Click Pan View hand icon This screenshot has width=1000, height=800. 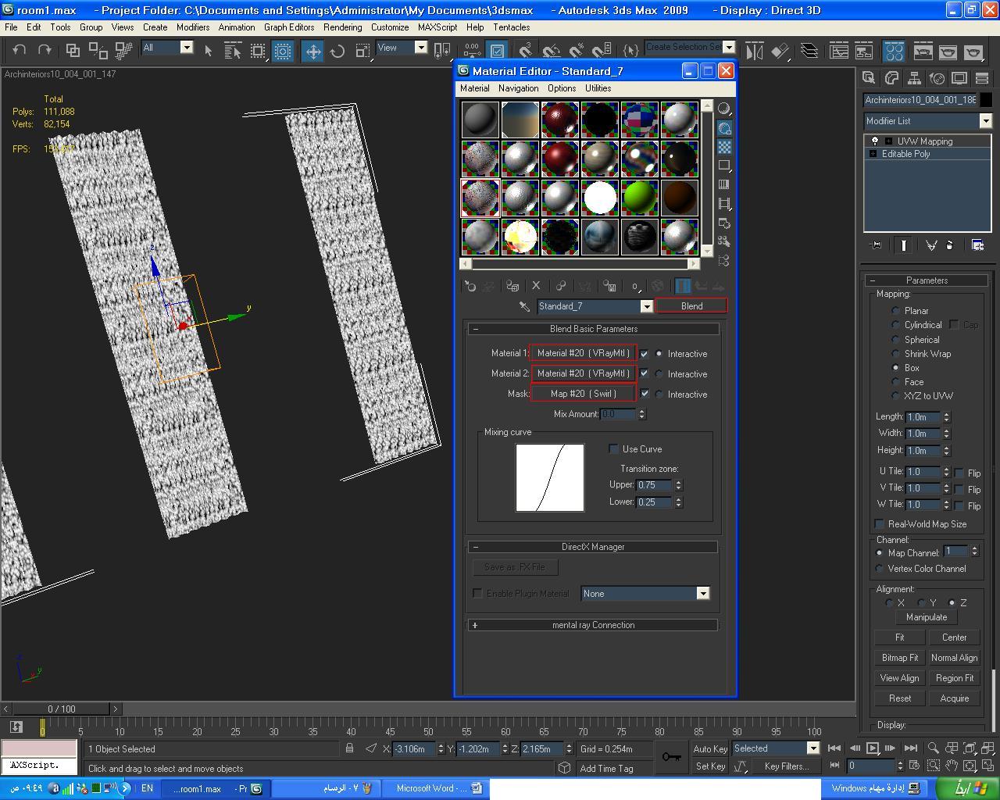pos(951,766)
